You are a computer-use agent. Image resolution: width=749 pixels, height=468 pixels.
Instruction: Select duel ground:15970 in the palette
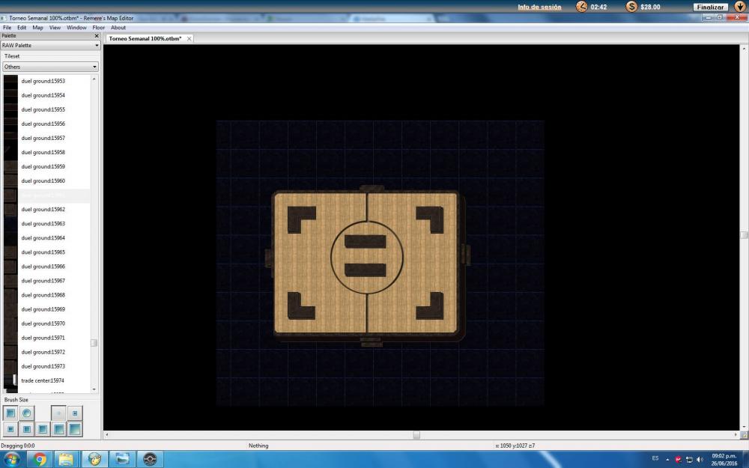tap(46, 323)
